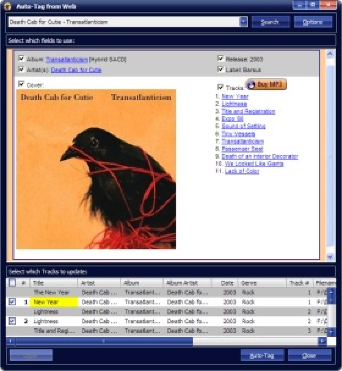The width and height of the screenshot is (342, 371).
Task: Open the search query dropdown arrow
Action: 243,22
